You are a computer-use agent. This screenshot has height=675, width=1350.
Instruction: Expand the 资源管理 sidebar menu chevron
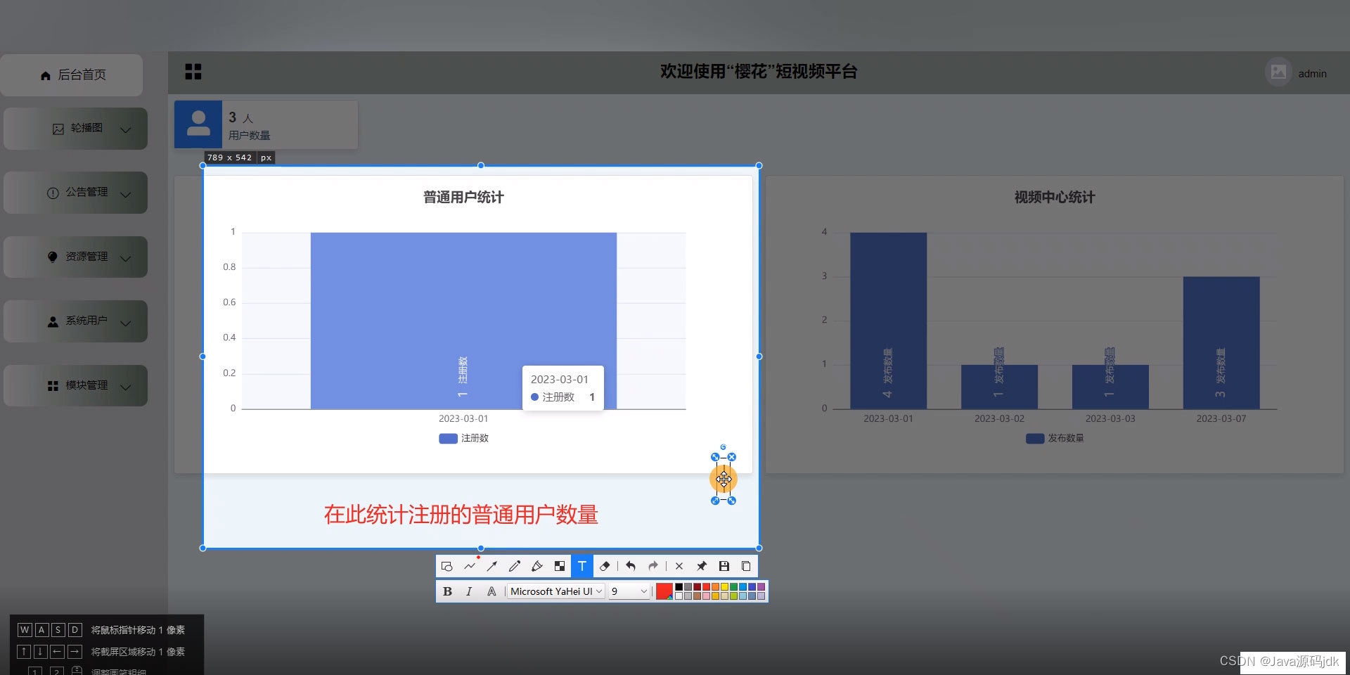point(125,258)
